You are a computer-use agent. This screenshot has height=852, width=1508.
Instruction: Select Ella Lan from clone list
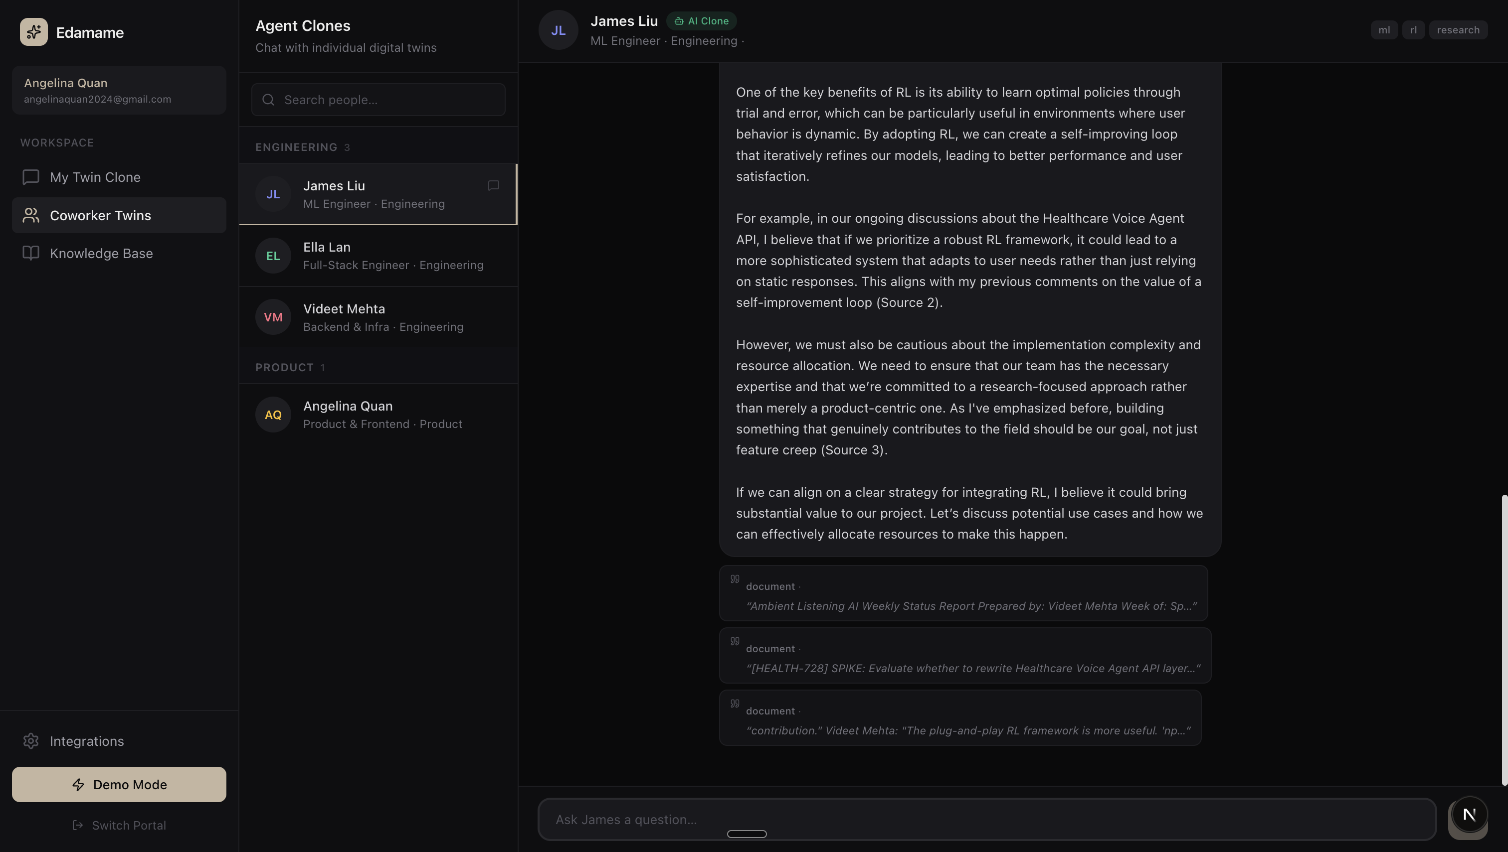pyautogui.click(x=378, y=256)
